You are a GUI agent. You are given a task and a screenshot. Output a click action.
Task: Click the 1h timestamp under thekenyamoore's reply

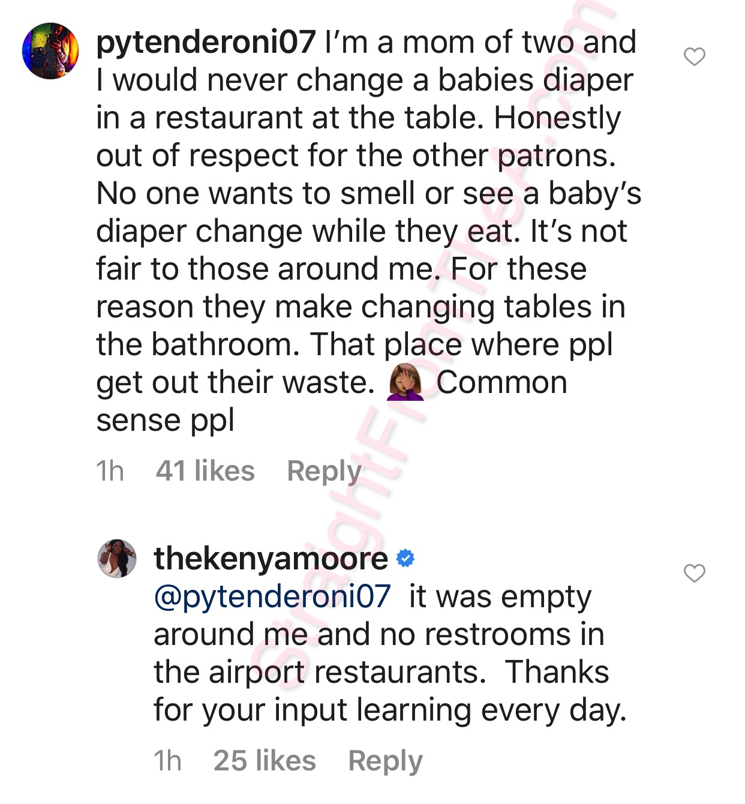coord(167,761)
